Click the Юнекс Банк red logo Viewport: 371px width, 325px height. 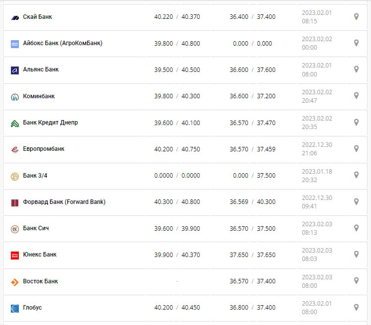click(15, 255)
